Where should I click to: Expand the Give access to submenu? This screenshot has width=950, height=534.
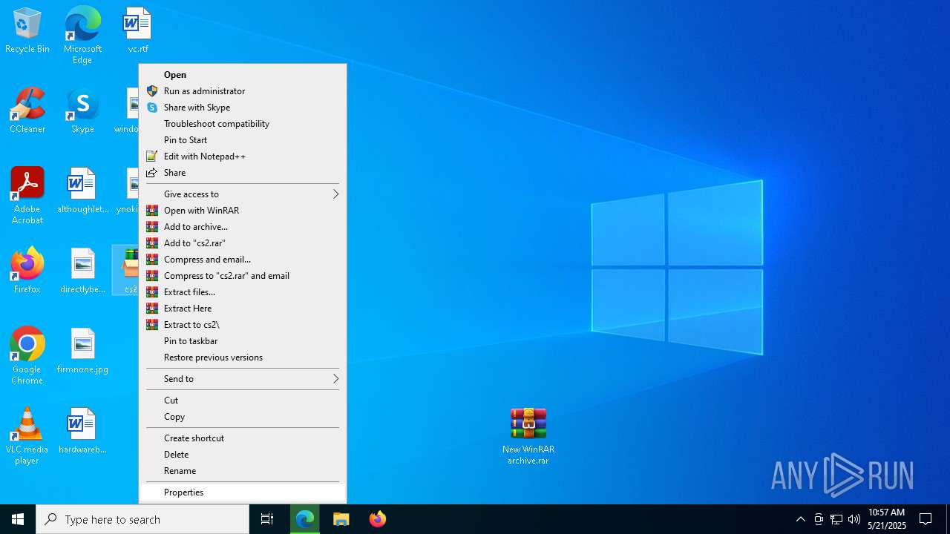coord(243,194)
